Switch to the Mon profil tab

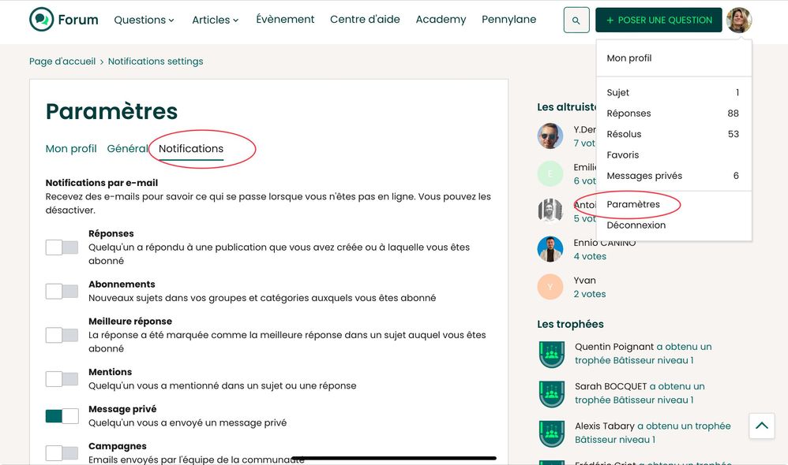tap(71, 148)
